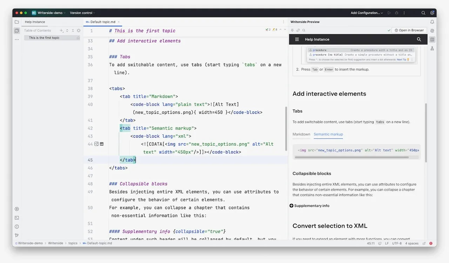449x263 pixels.
Task: Click the Run (play) icon in title bar
Action: pos(389,13)
